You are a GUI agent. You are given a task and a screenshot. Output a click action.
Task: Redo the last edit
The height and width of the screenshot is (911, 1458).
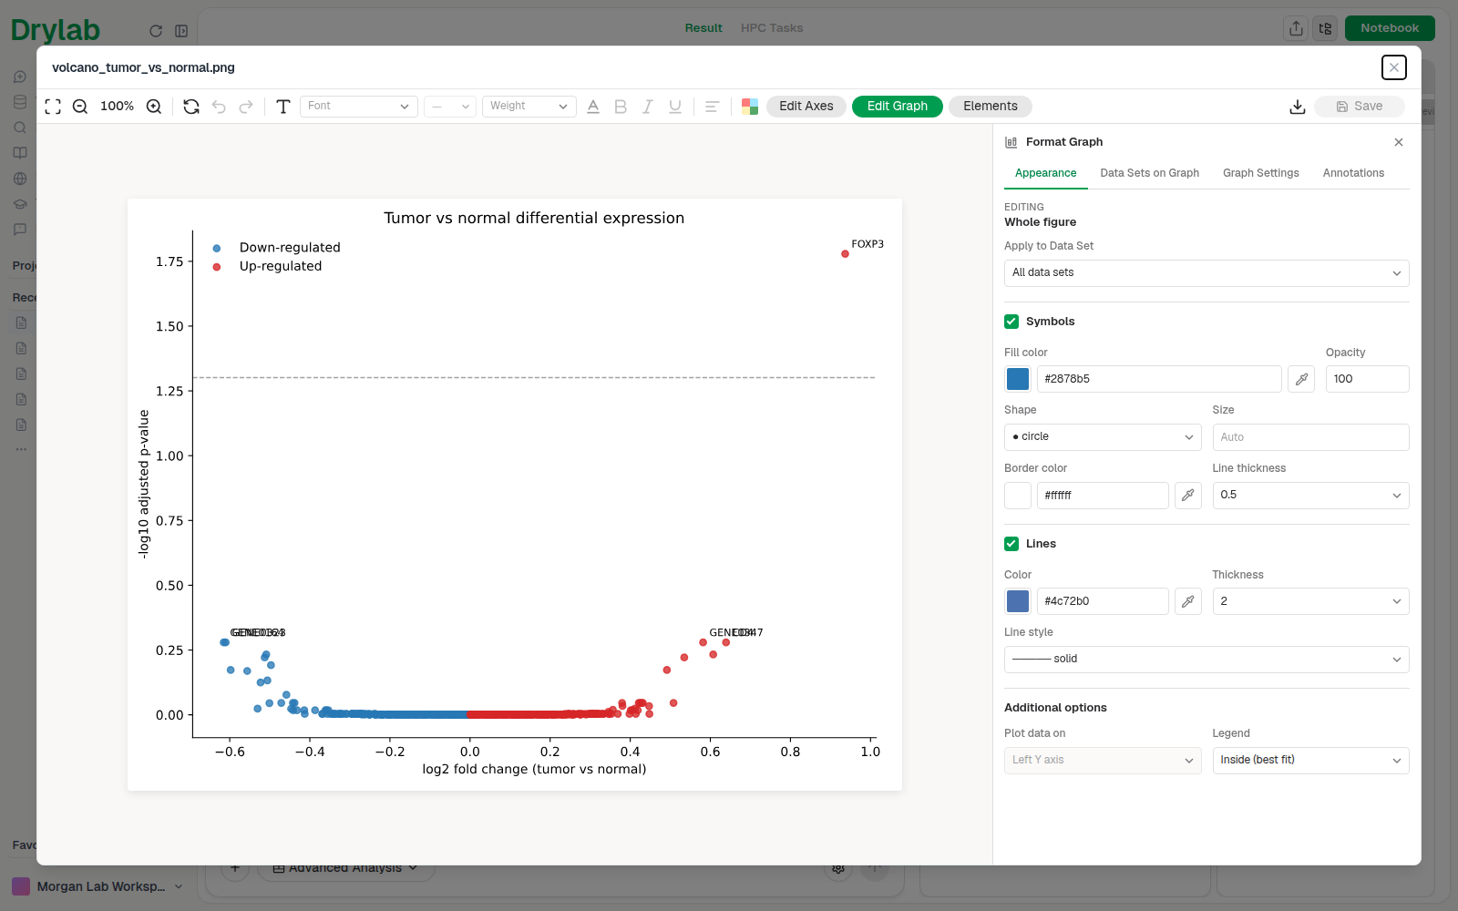click(246, 107)
